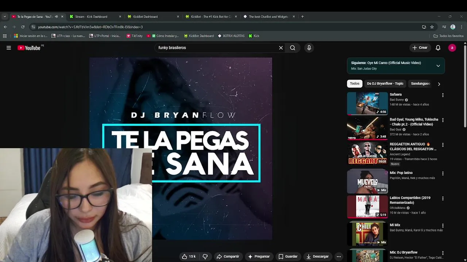Open options menu for Chulo pt.2 video
The width and height of the screenshot is (467, 262).
click(443, 120)
